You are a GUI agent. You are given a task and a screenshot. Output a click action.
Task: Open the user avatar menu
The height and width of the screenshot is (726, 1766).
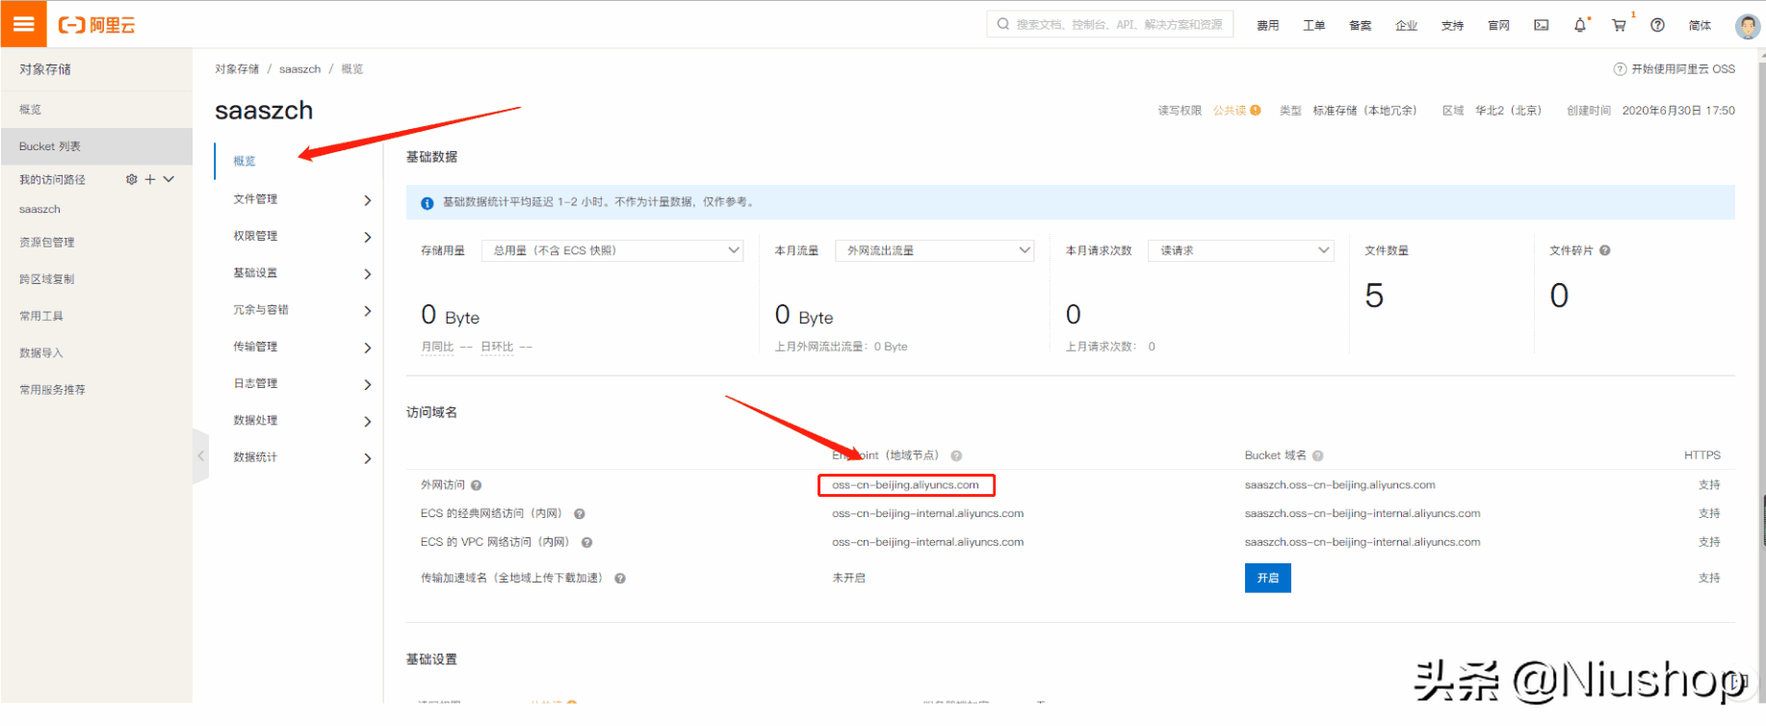pos(1747,26)
